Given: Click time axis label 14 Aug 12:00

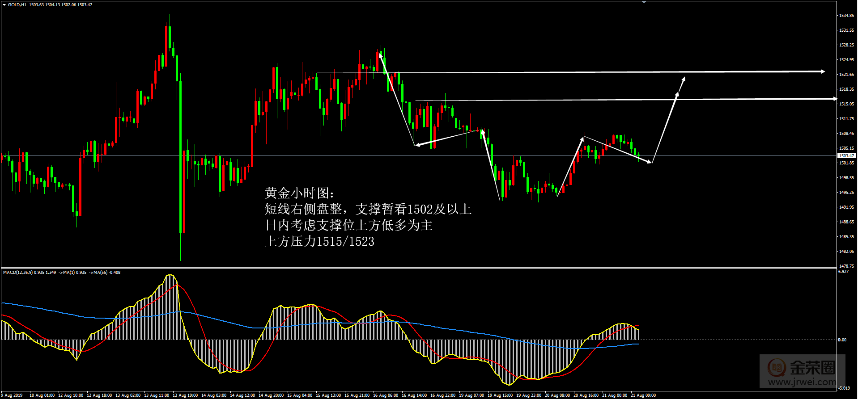Looking at the screenshot, I should [242, 395].
